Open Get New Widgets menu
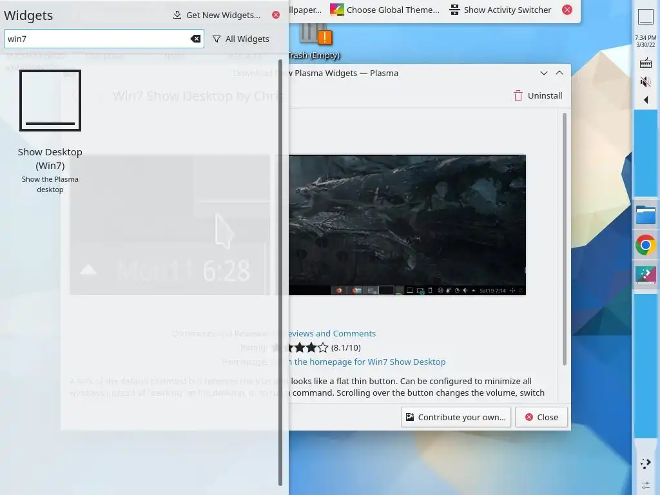This screenshot has height=495, width=660. tap(217, 15)
